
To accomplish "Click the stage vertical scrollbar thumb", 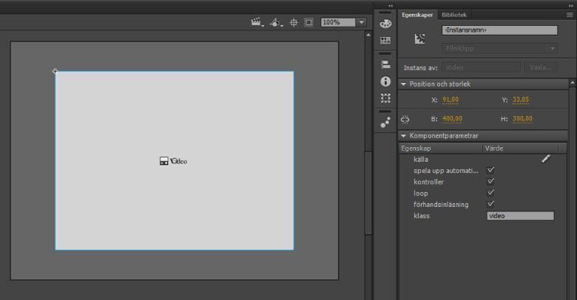I will coord(368,193).
